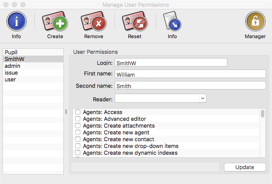The width and height of the screenshot is (272, 184).
Task: Choose the issue user entry
Action: [x=33, y=72]
